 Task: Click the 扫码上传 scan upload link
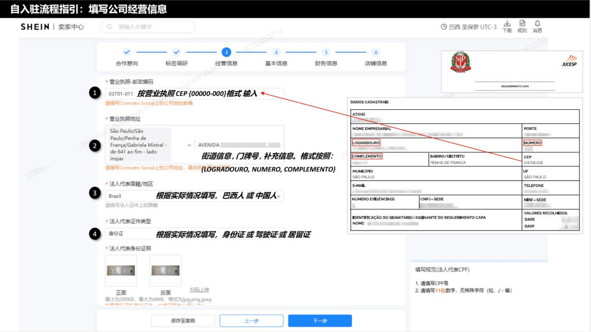pos(199,290)
